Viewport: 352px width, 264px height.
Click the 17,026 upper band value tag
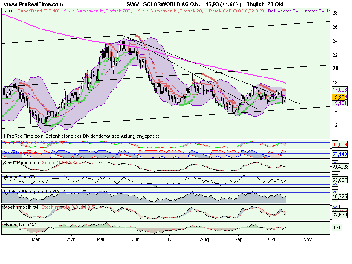(x=338, y=90)
